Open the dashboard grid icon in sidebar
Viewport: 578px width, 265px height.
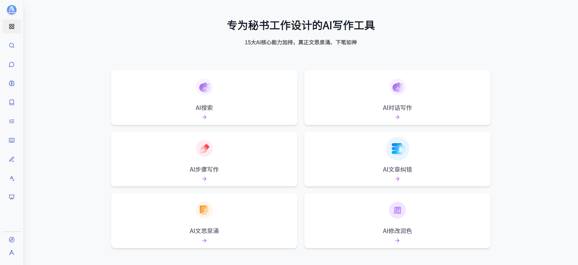tap(12, 26)
